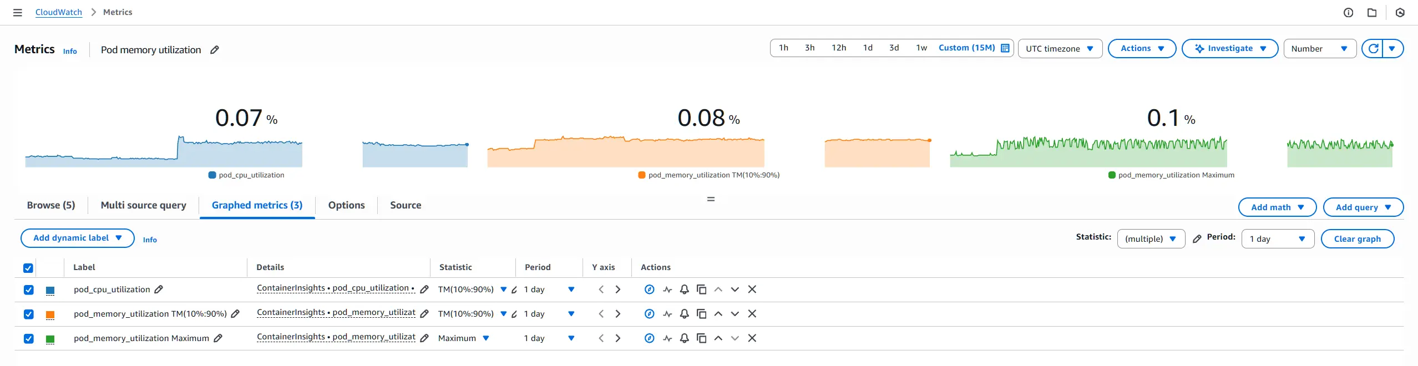Click the Clear graph button
Image resolution: width=1418 pixels, height=366 pixels.
click(x=1357, y=239)
